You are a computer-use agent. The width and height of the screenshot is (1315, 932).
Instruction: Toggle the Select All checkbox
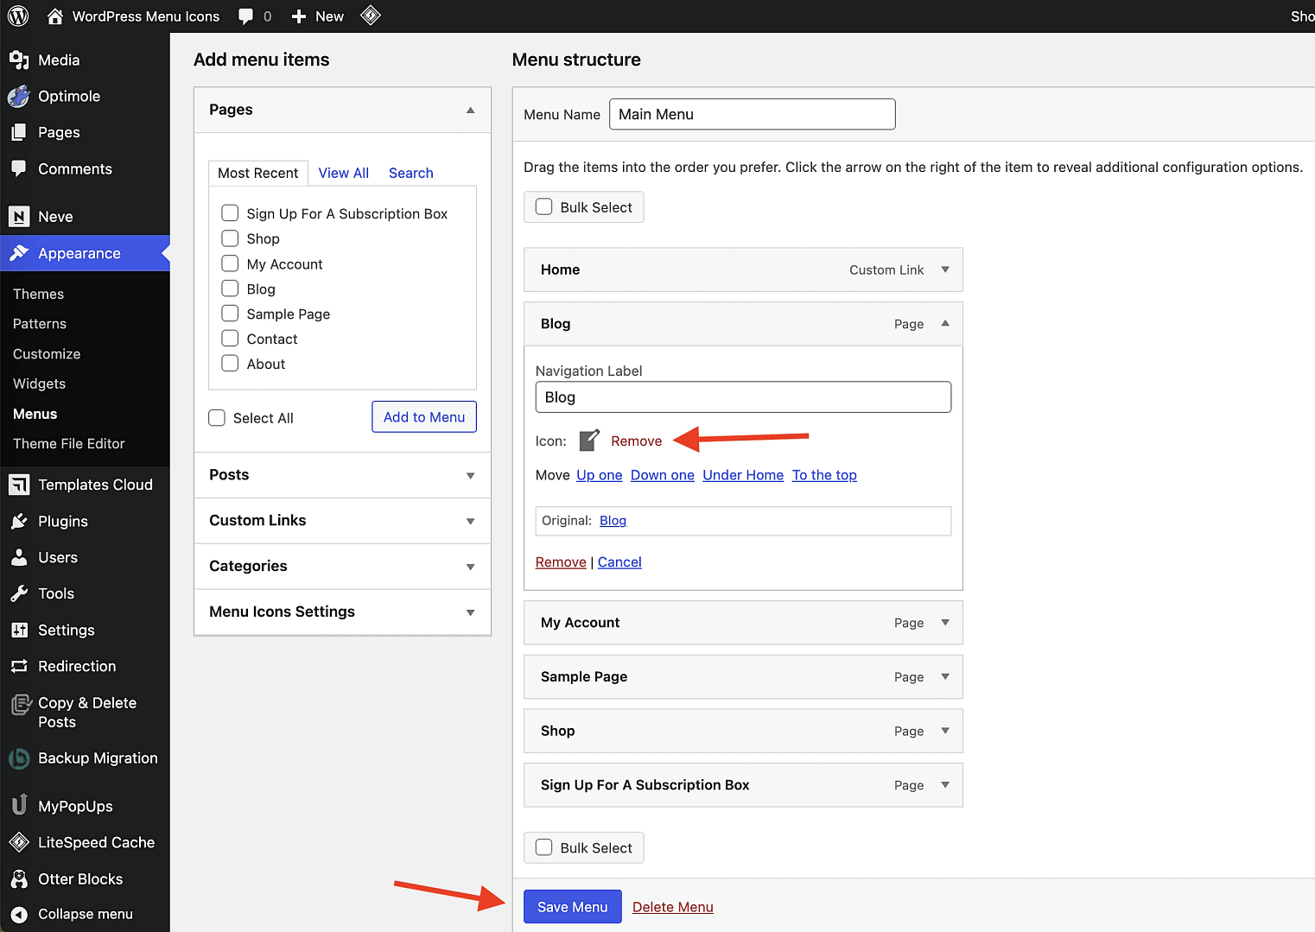pos(217,418)
